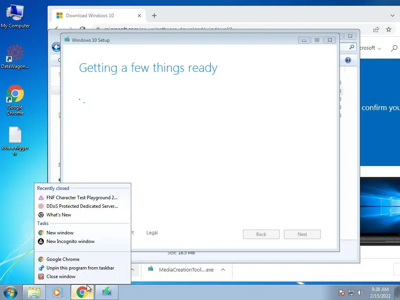Open Action Center flag in tray

point(341,293)
